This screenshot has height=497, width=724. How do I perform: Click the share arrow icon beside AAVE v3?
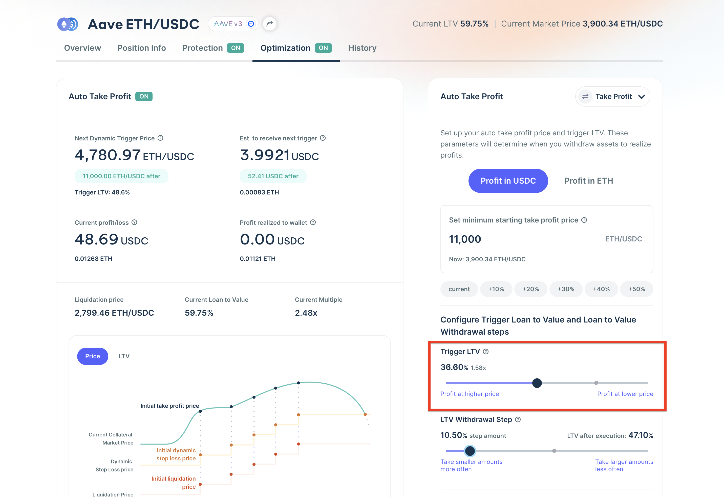[x=270, y=24]
